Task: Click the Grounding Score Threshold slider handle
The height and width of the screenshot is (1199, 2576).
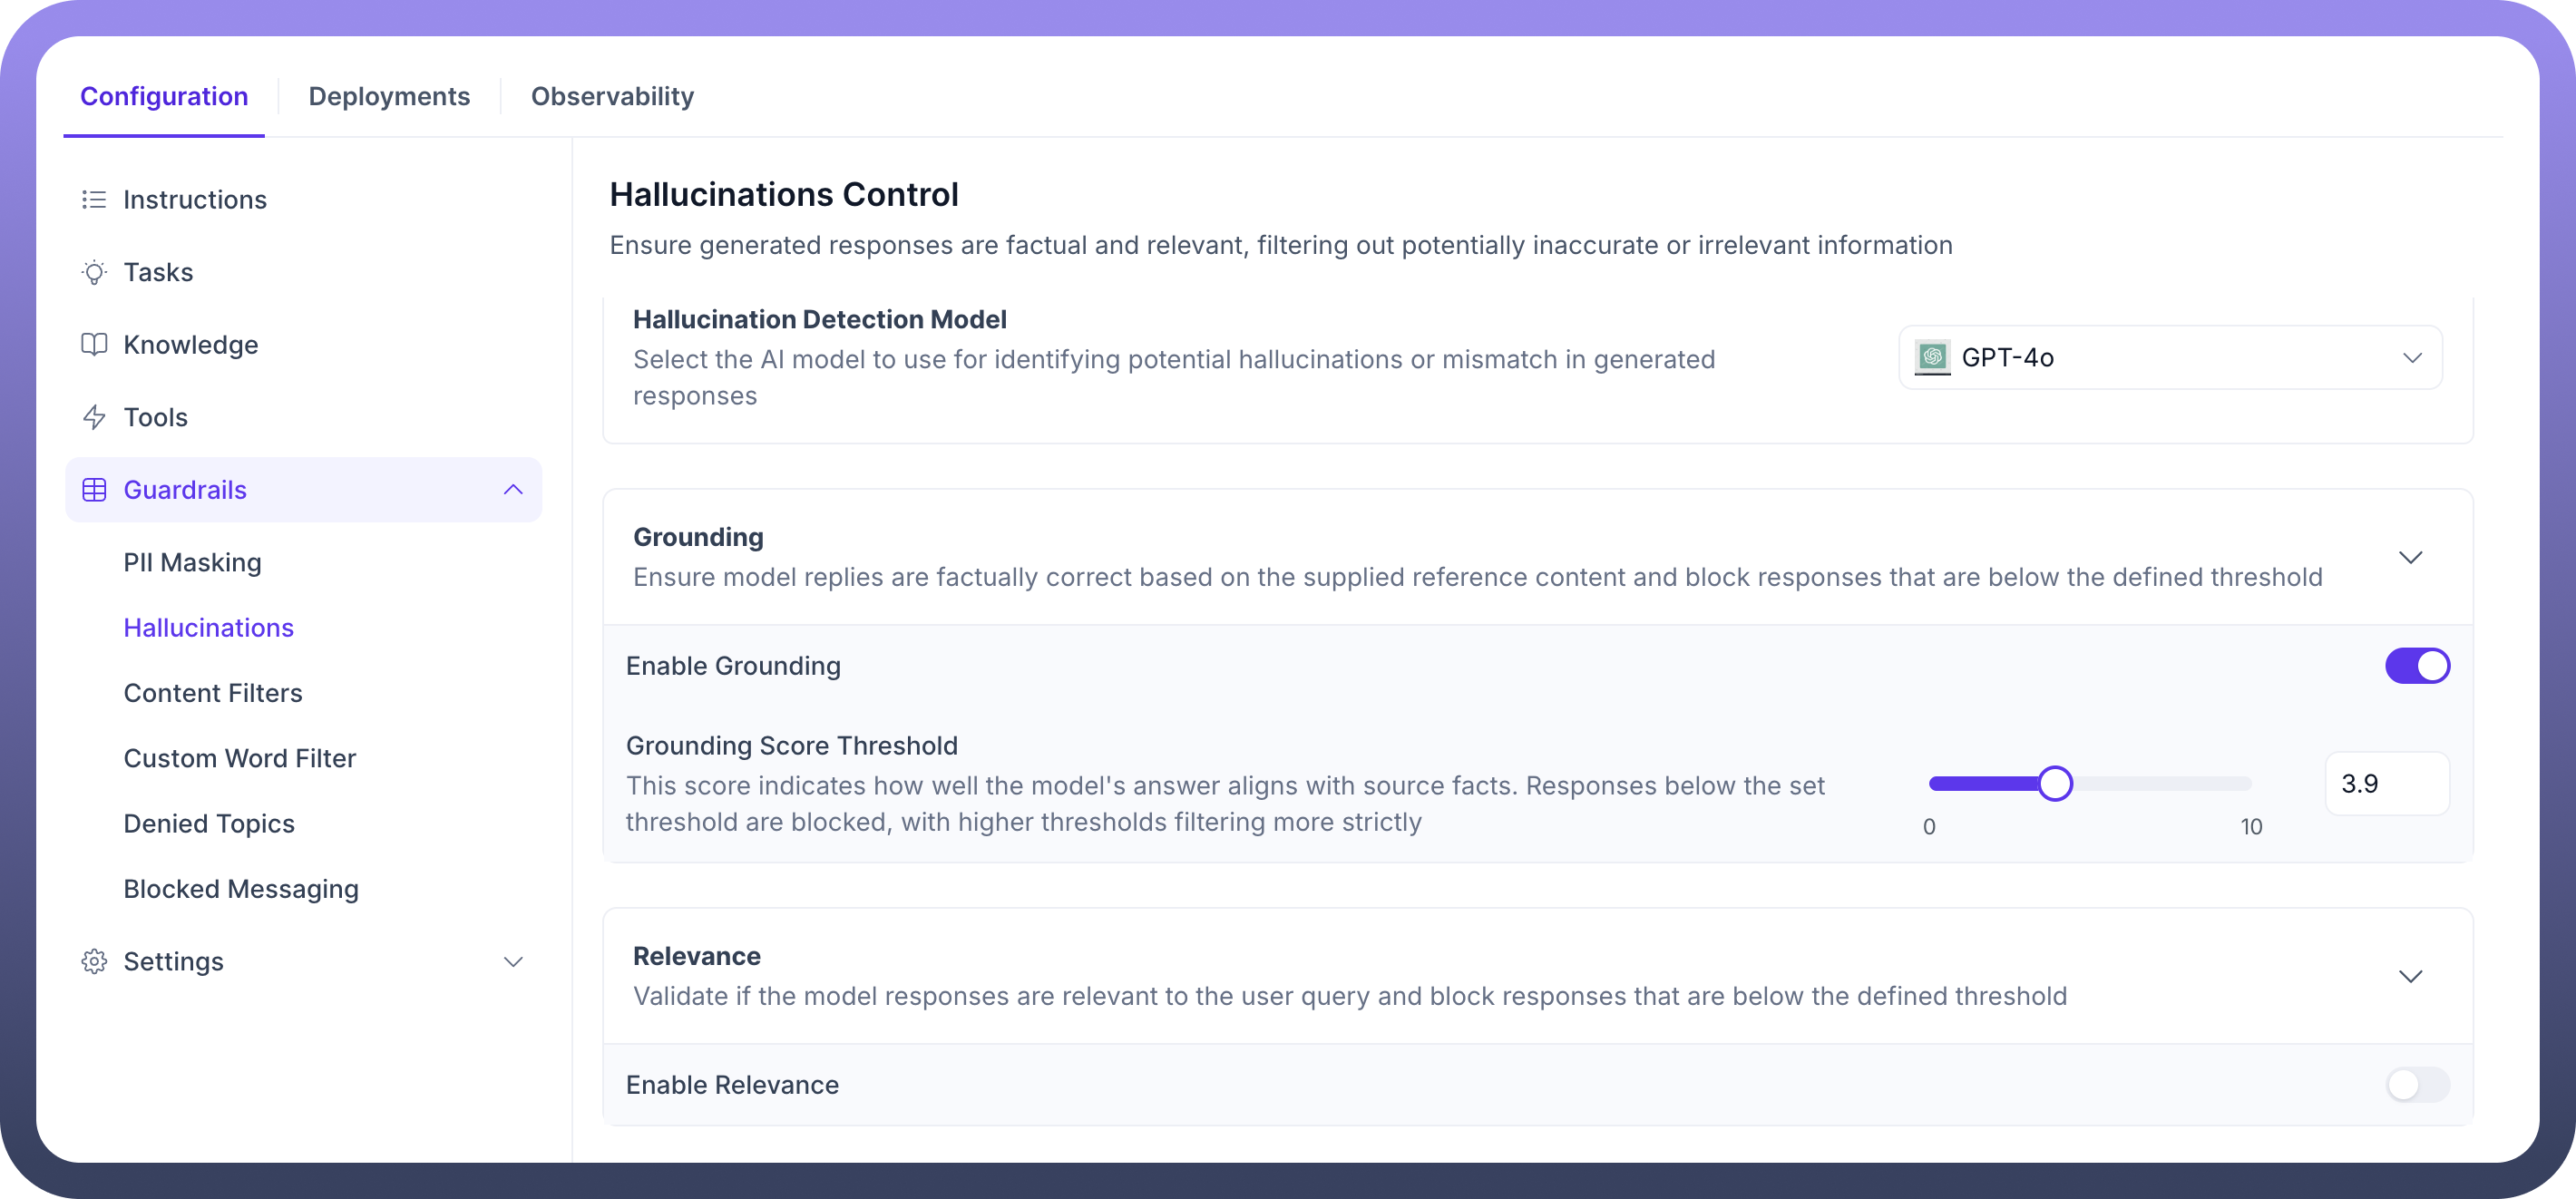Action: (2055, 783)
